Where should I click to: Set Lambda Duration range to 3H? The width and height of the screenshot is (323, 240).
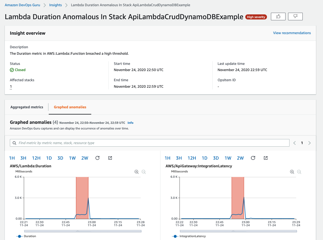[x=23, y=158]
